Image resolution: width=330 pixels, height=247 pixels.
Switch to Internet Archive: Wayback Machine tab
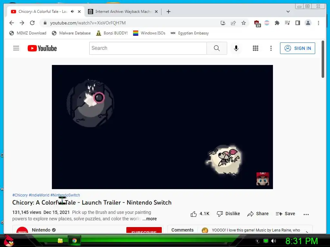point(123,12)
